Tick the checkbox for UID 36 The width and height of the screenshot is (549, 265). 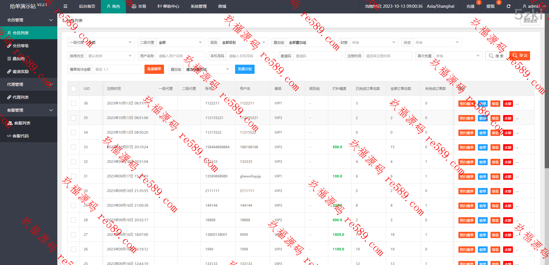(73, 103)
